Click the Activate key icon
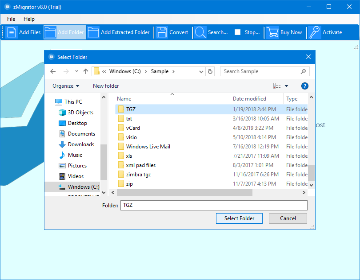This screenshot has width=360, height=280. coord(314,32)
